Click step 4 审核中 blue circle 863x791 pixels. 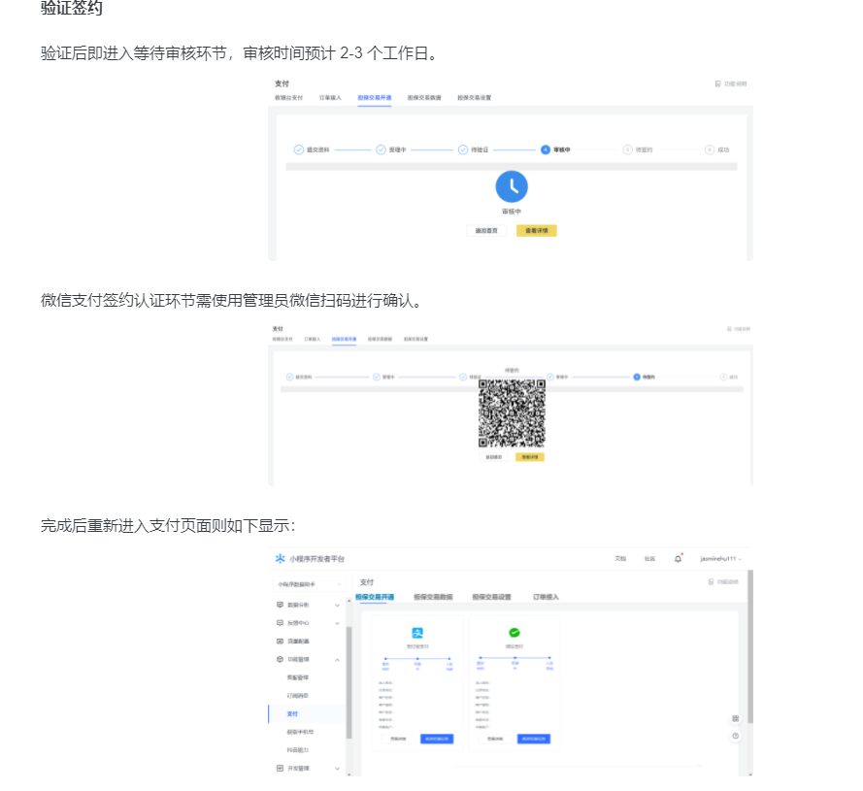(x=545, y=149)
